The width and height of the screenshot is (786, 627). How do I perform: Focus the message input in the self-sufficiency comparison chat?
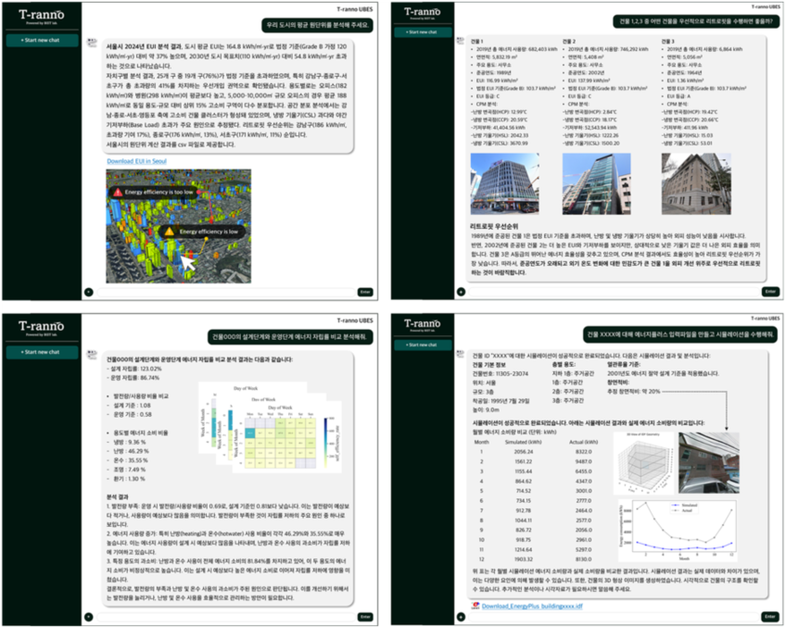pos(225,617)
